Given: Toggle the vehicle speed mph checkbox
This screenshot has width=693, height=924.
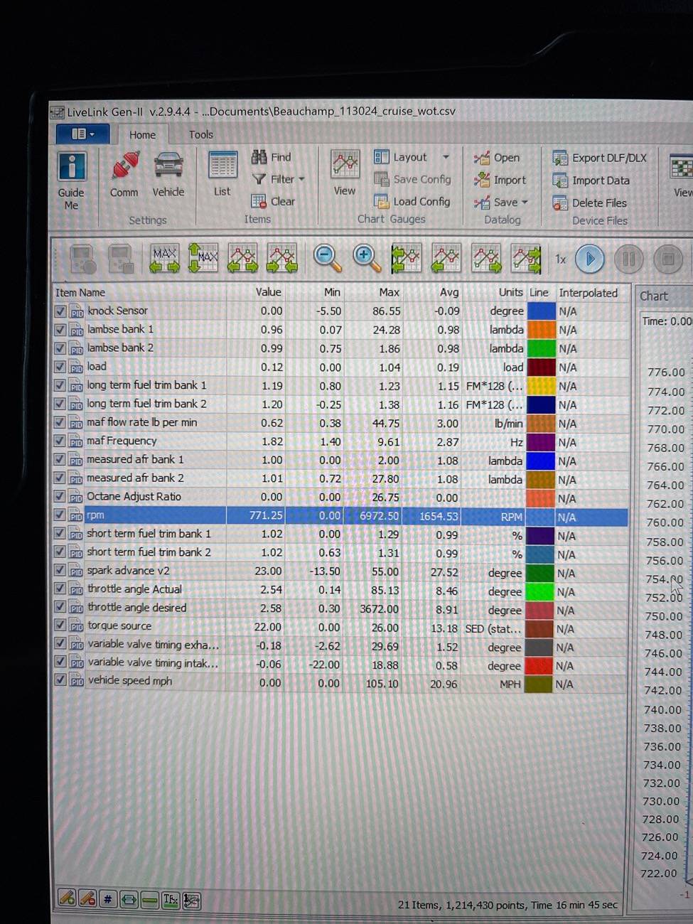Looking at the screenshot, I should (x=60, y=681).
